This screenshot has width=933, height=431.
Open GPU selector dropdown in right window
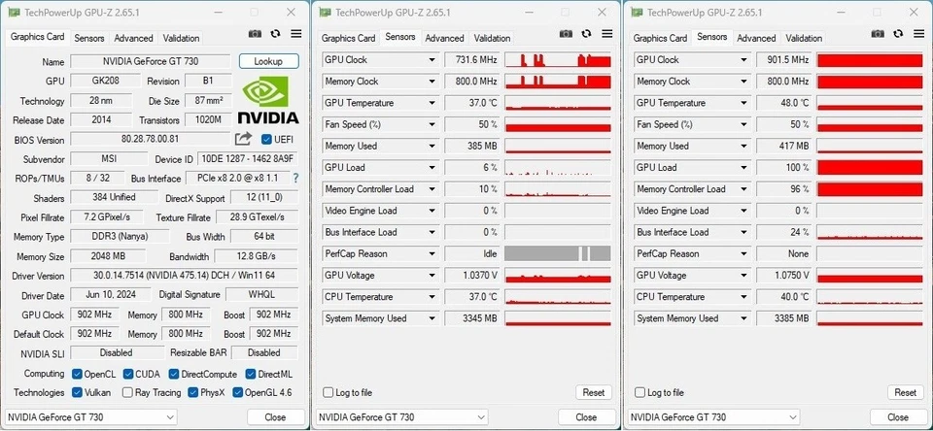tap(714, 417)
